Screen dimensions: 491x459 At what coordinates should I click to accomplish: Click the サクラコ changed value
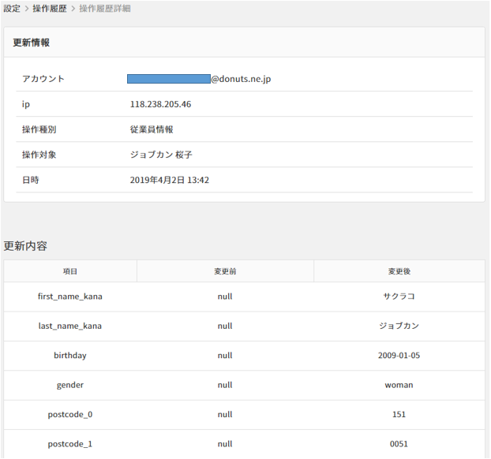click(x=399, y=297)
